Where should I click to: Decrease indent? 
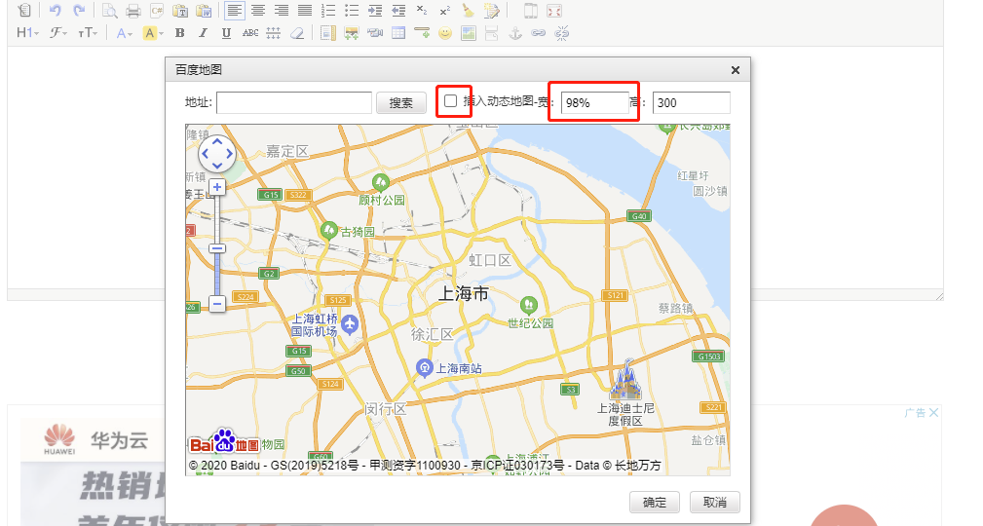tap(398, 10)
